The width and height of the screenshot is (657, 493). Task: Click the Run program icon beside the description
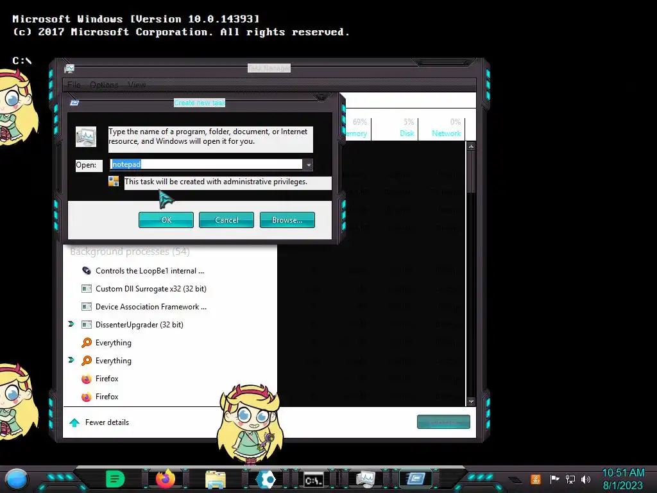pyautogui.click(x=86, y=137)
